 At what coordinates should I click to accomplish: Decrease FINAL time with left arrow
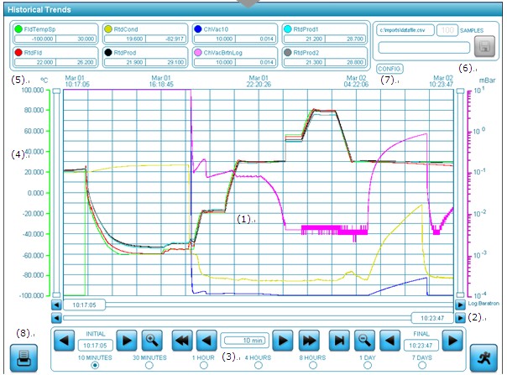click(389, 340)
